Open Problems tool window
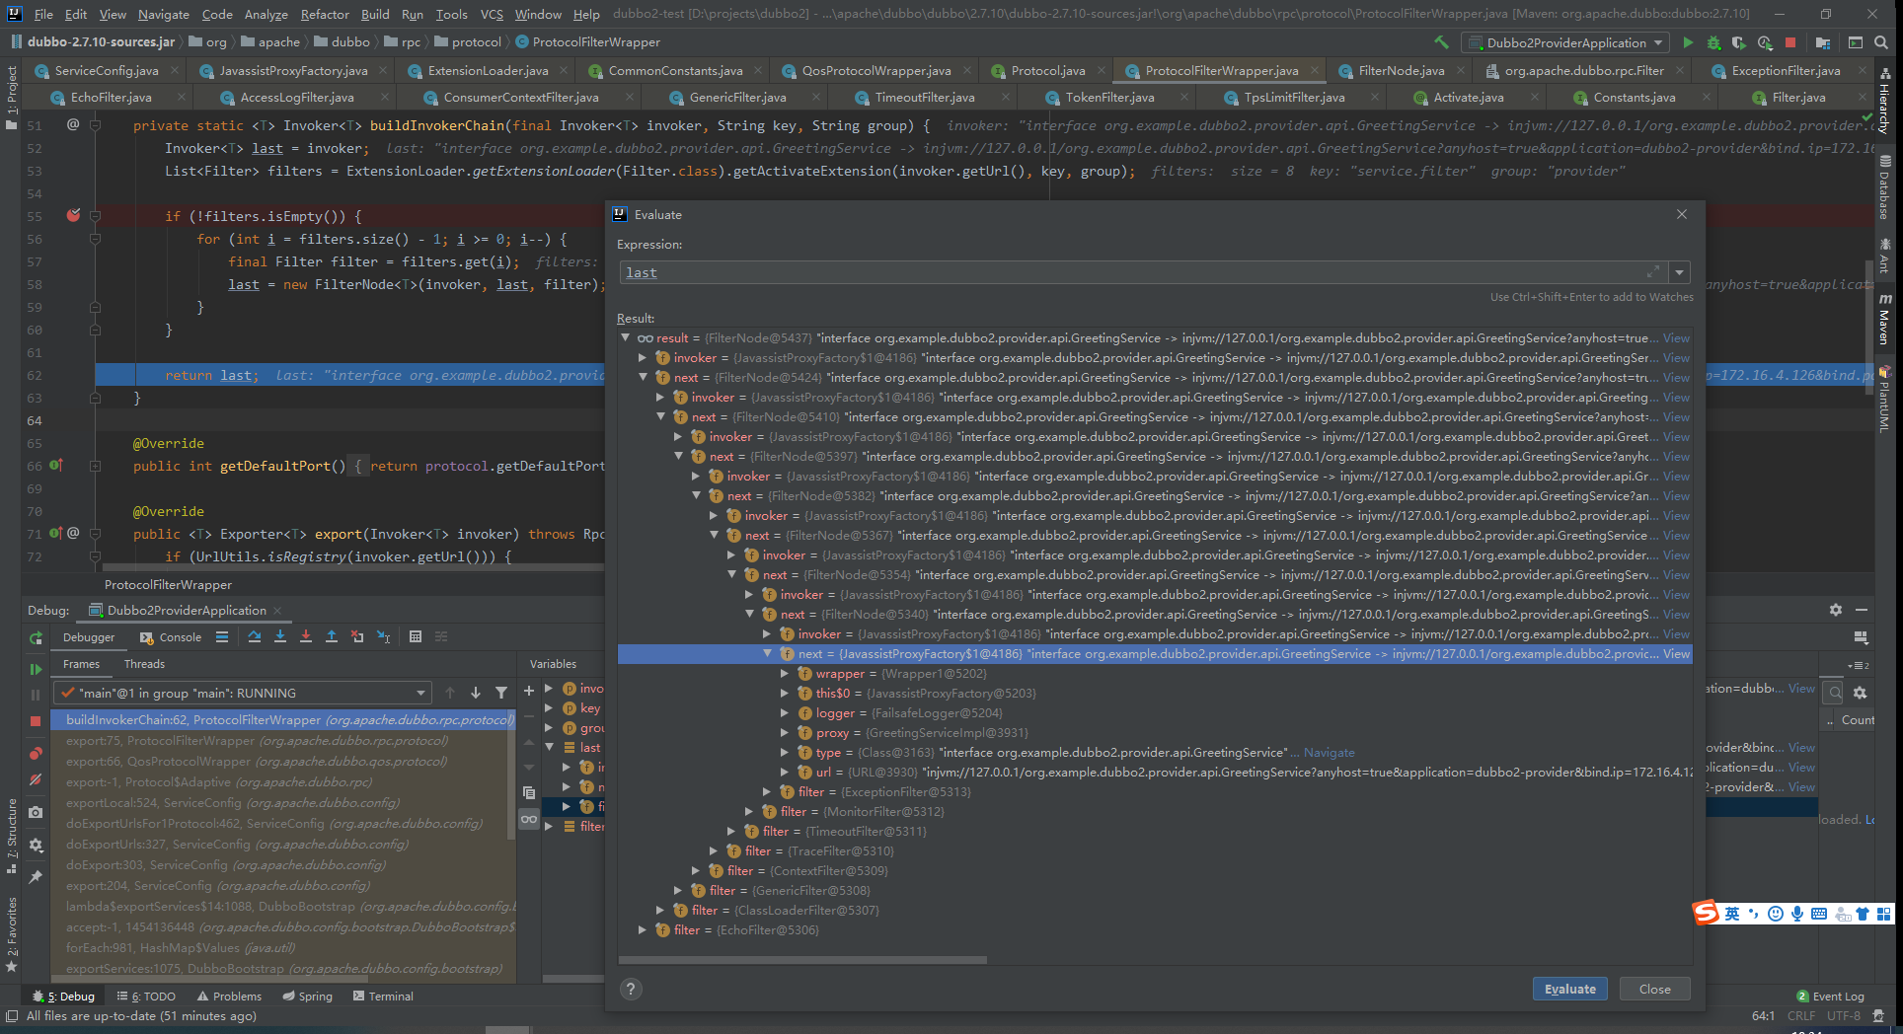This screenshot has height=1034, width=1903. coord(229,996)
